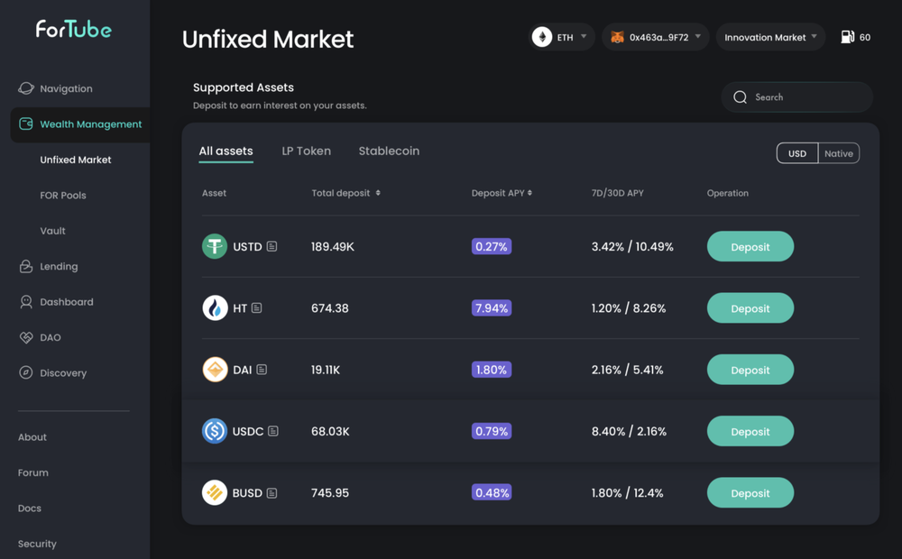Click the Search assets field
The height and width of the screenshot is (559, 902).
pos(803,97)
